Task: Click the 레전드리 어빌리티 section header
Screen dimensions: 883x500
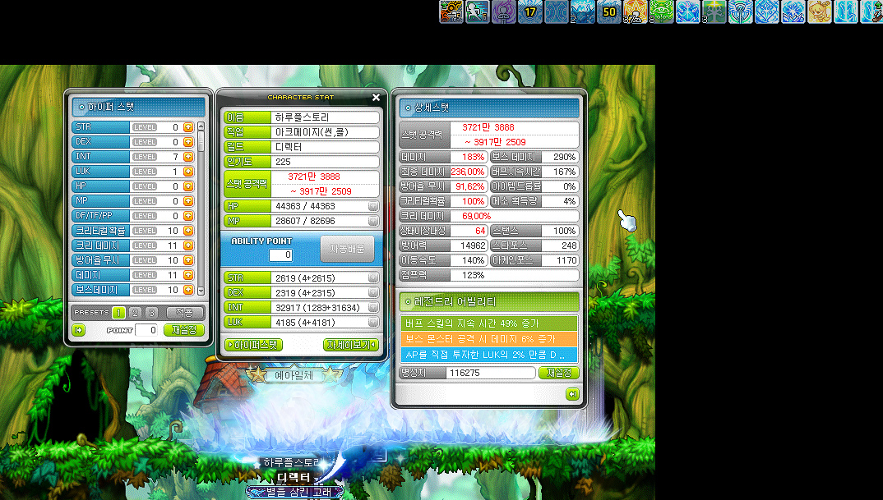Action: [489, 302]
